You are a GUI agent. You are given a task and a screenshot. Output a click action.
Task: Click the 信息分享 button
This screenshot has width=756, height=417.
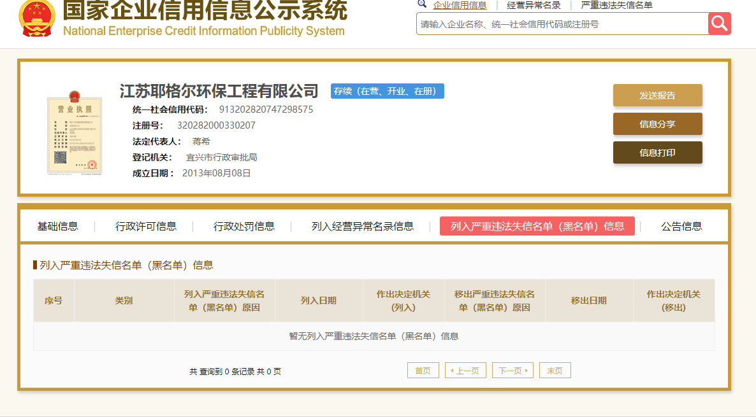pyautogui.click(x=658, y=124)
